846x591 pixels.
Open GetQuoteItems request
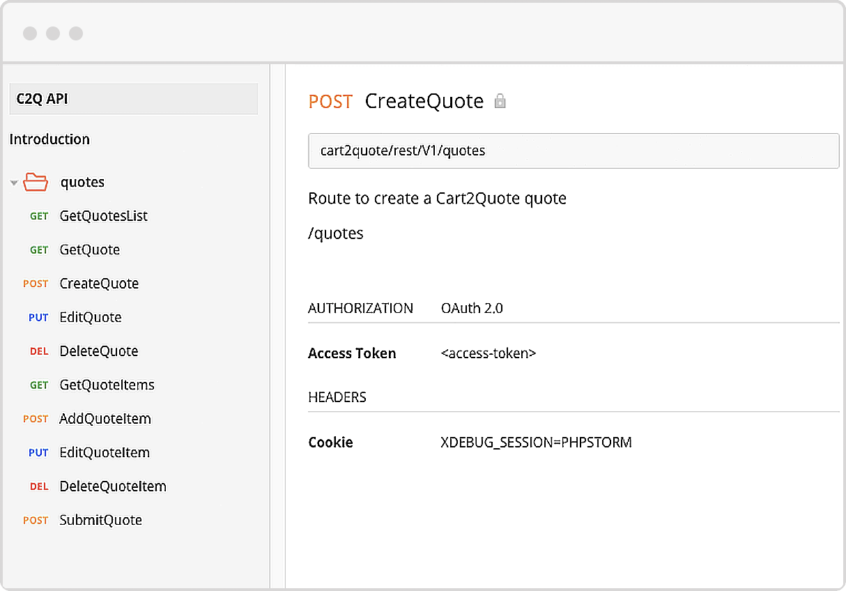(x=107, y=385)
